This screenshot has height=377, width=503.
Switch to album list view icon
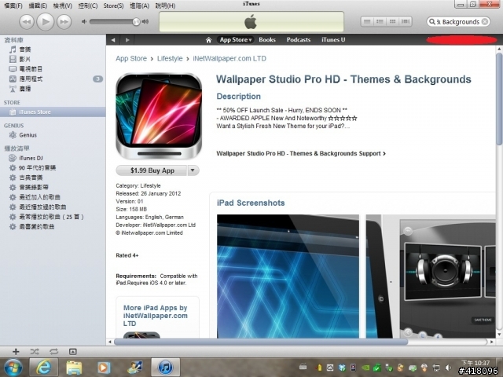[380, 21]
